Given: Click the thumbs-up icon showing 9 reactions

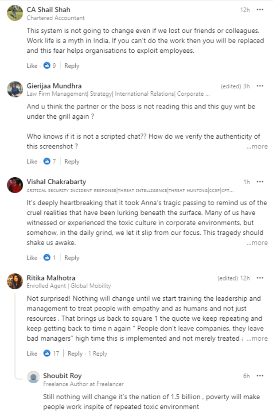Looking at the screenshot, I should click(x=47, y=65).
